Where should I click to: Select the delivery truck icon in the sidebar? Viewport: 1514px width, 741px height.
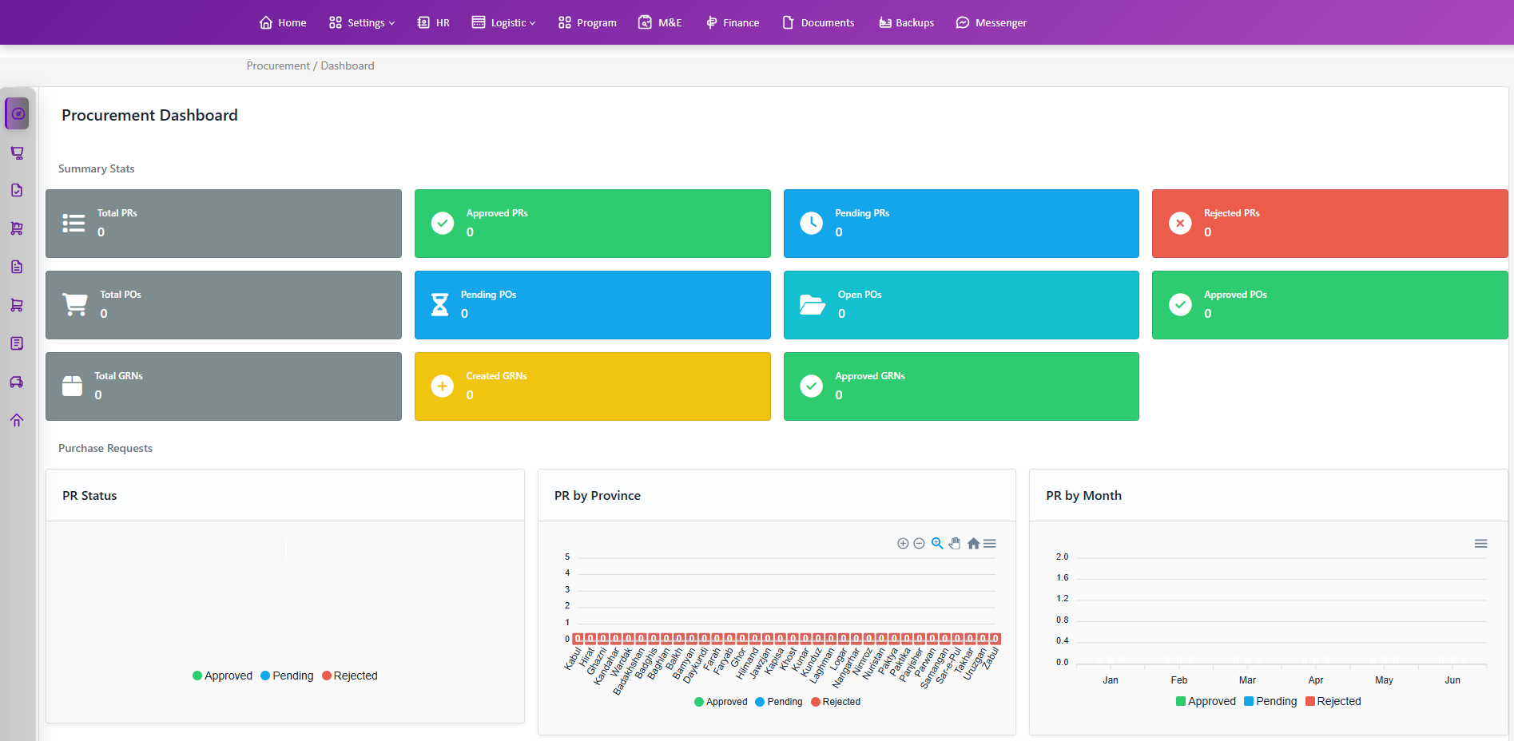(17, 382)
